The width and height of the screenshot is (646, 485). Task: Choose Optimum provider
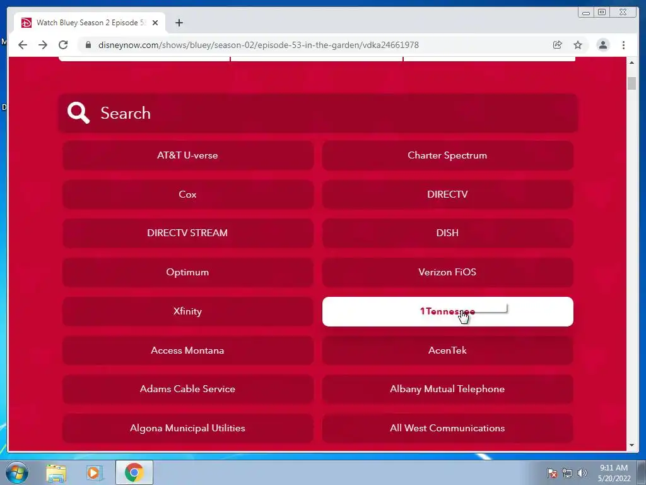pyautogui.click(x=188, y=272)
